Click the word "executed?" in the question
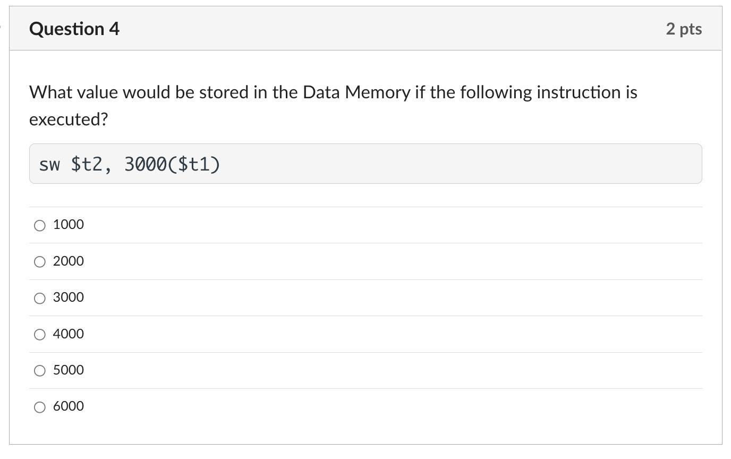The height and width of the screenshot is (459, 731). coord(69,120)
